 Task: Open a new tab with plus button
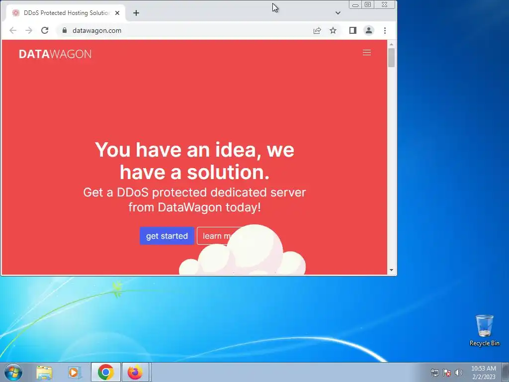click(136, 13)
